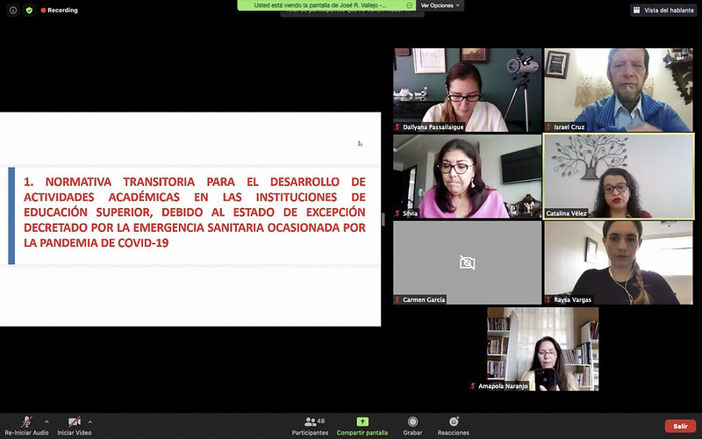The image size is (702, 439).
Task: Toggle Vista del hablante view
Action: tap(663, 11)
